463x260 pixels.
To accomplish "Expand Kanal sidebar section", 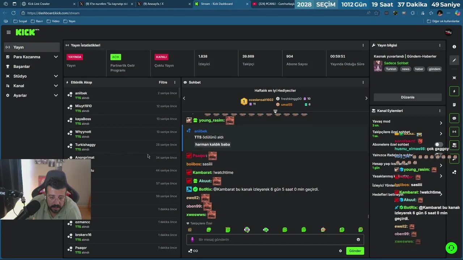I will pyautogui.click(x=56, y=86).
